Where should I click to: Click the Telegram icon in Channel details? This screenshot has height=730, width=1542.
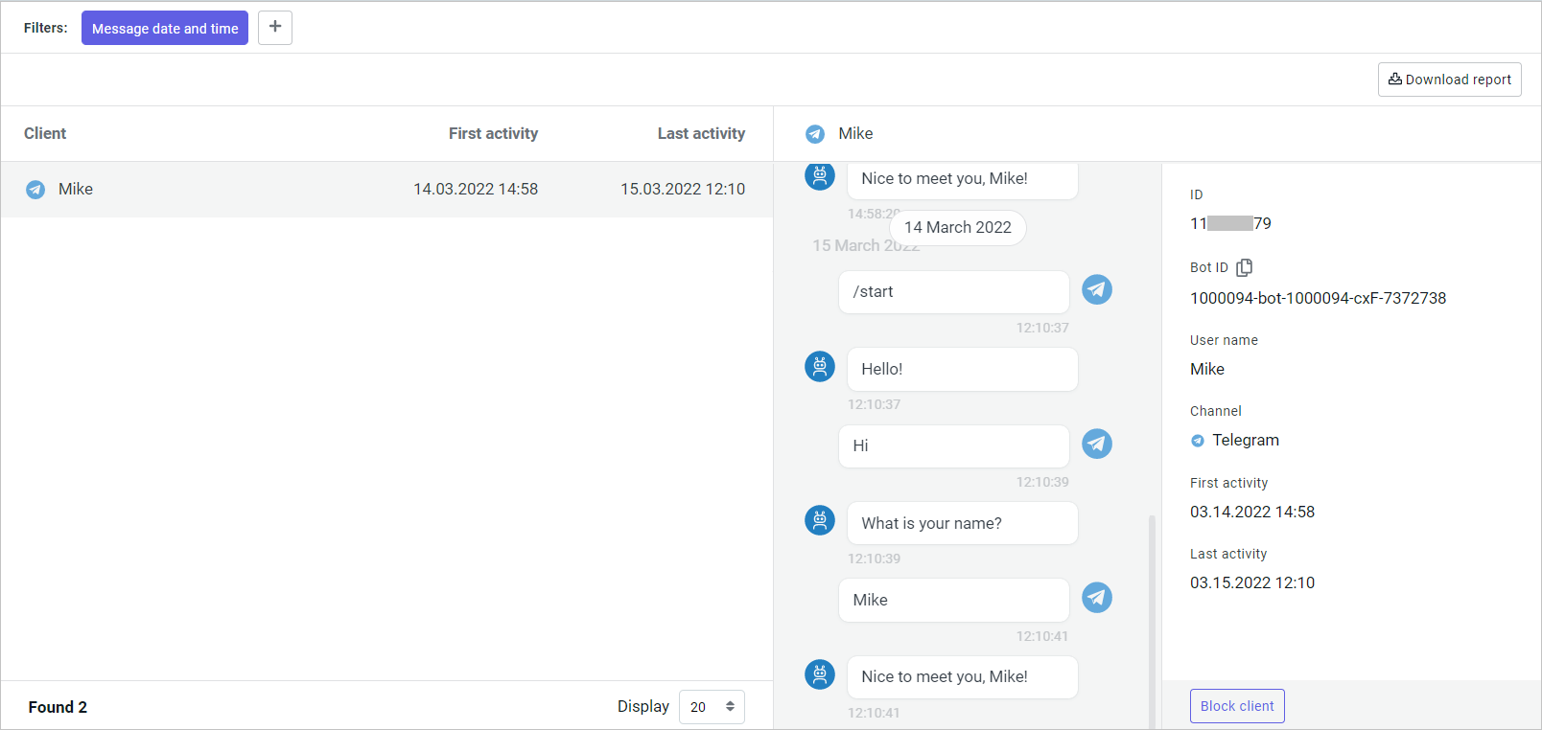1198,441
